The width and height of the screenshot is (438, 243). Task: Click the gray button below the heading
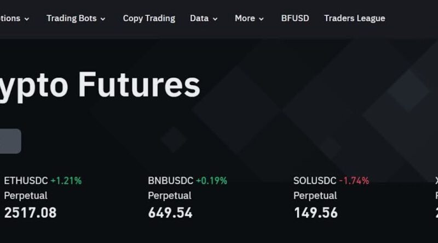pyautogui.click(x=10, y=141)
